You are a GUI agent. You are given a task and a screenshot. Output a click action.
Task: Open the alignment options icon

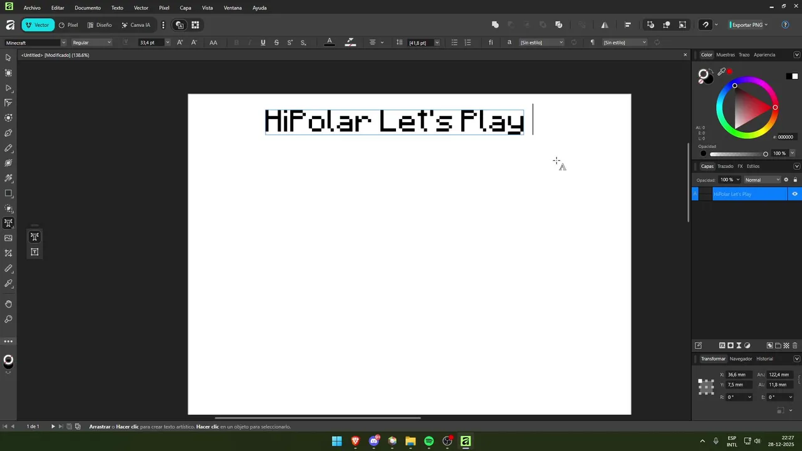627,25
